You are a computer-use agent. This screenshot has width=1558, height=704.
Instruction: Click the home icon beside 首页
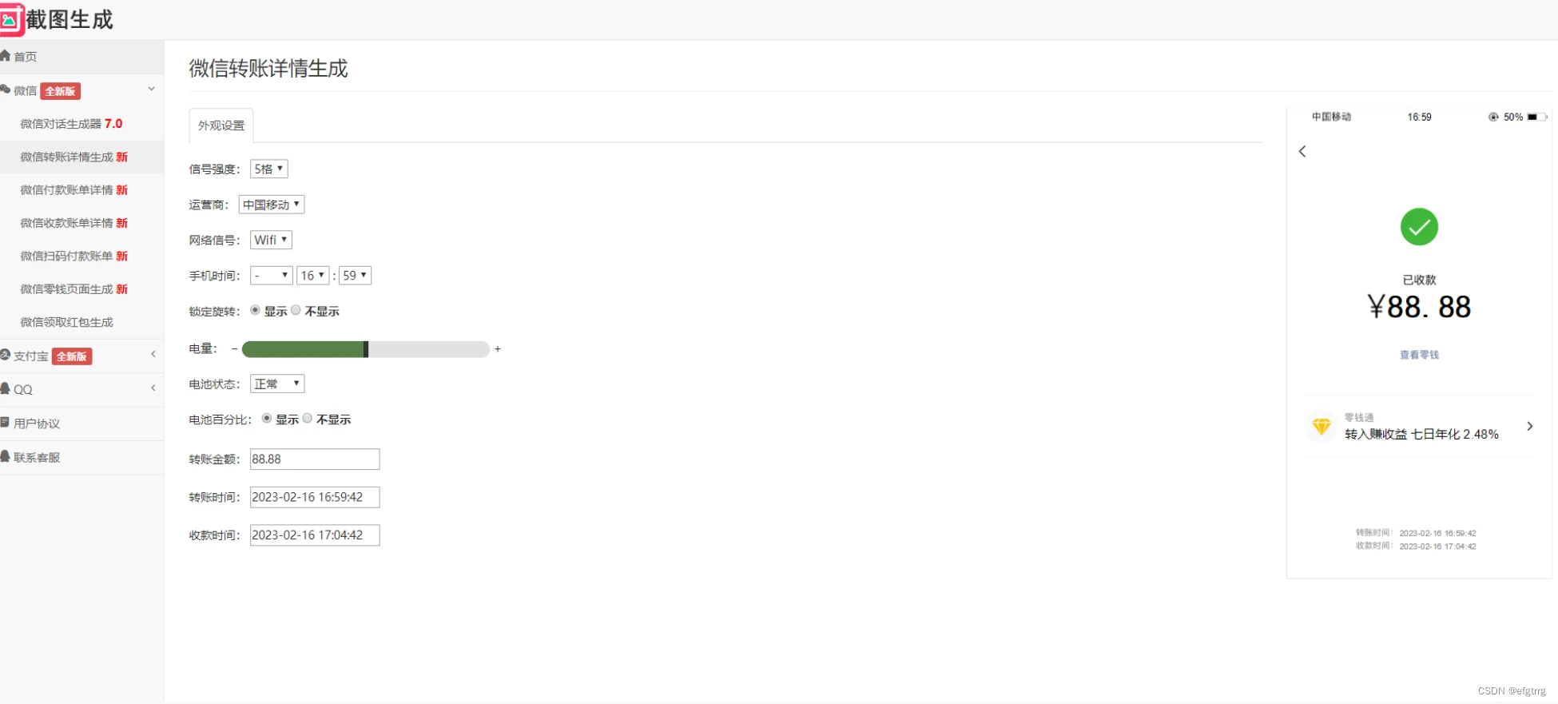tap(6, 56)
